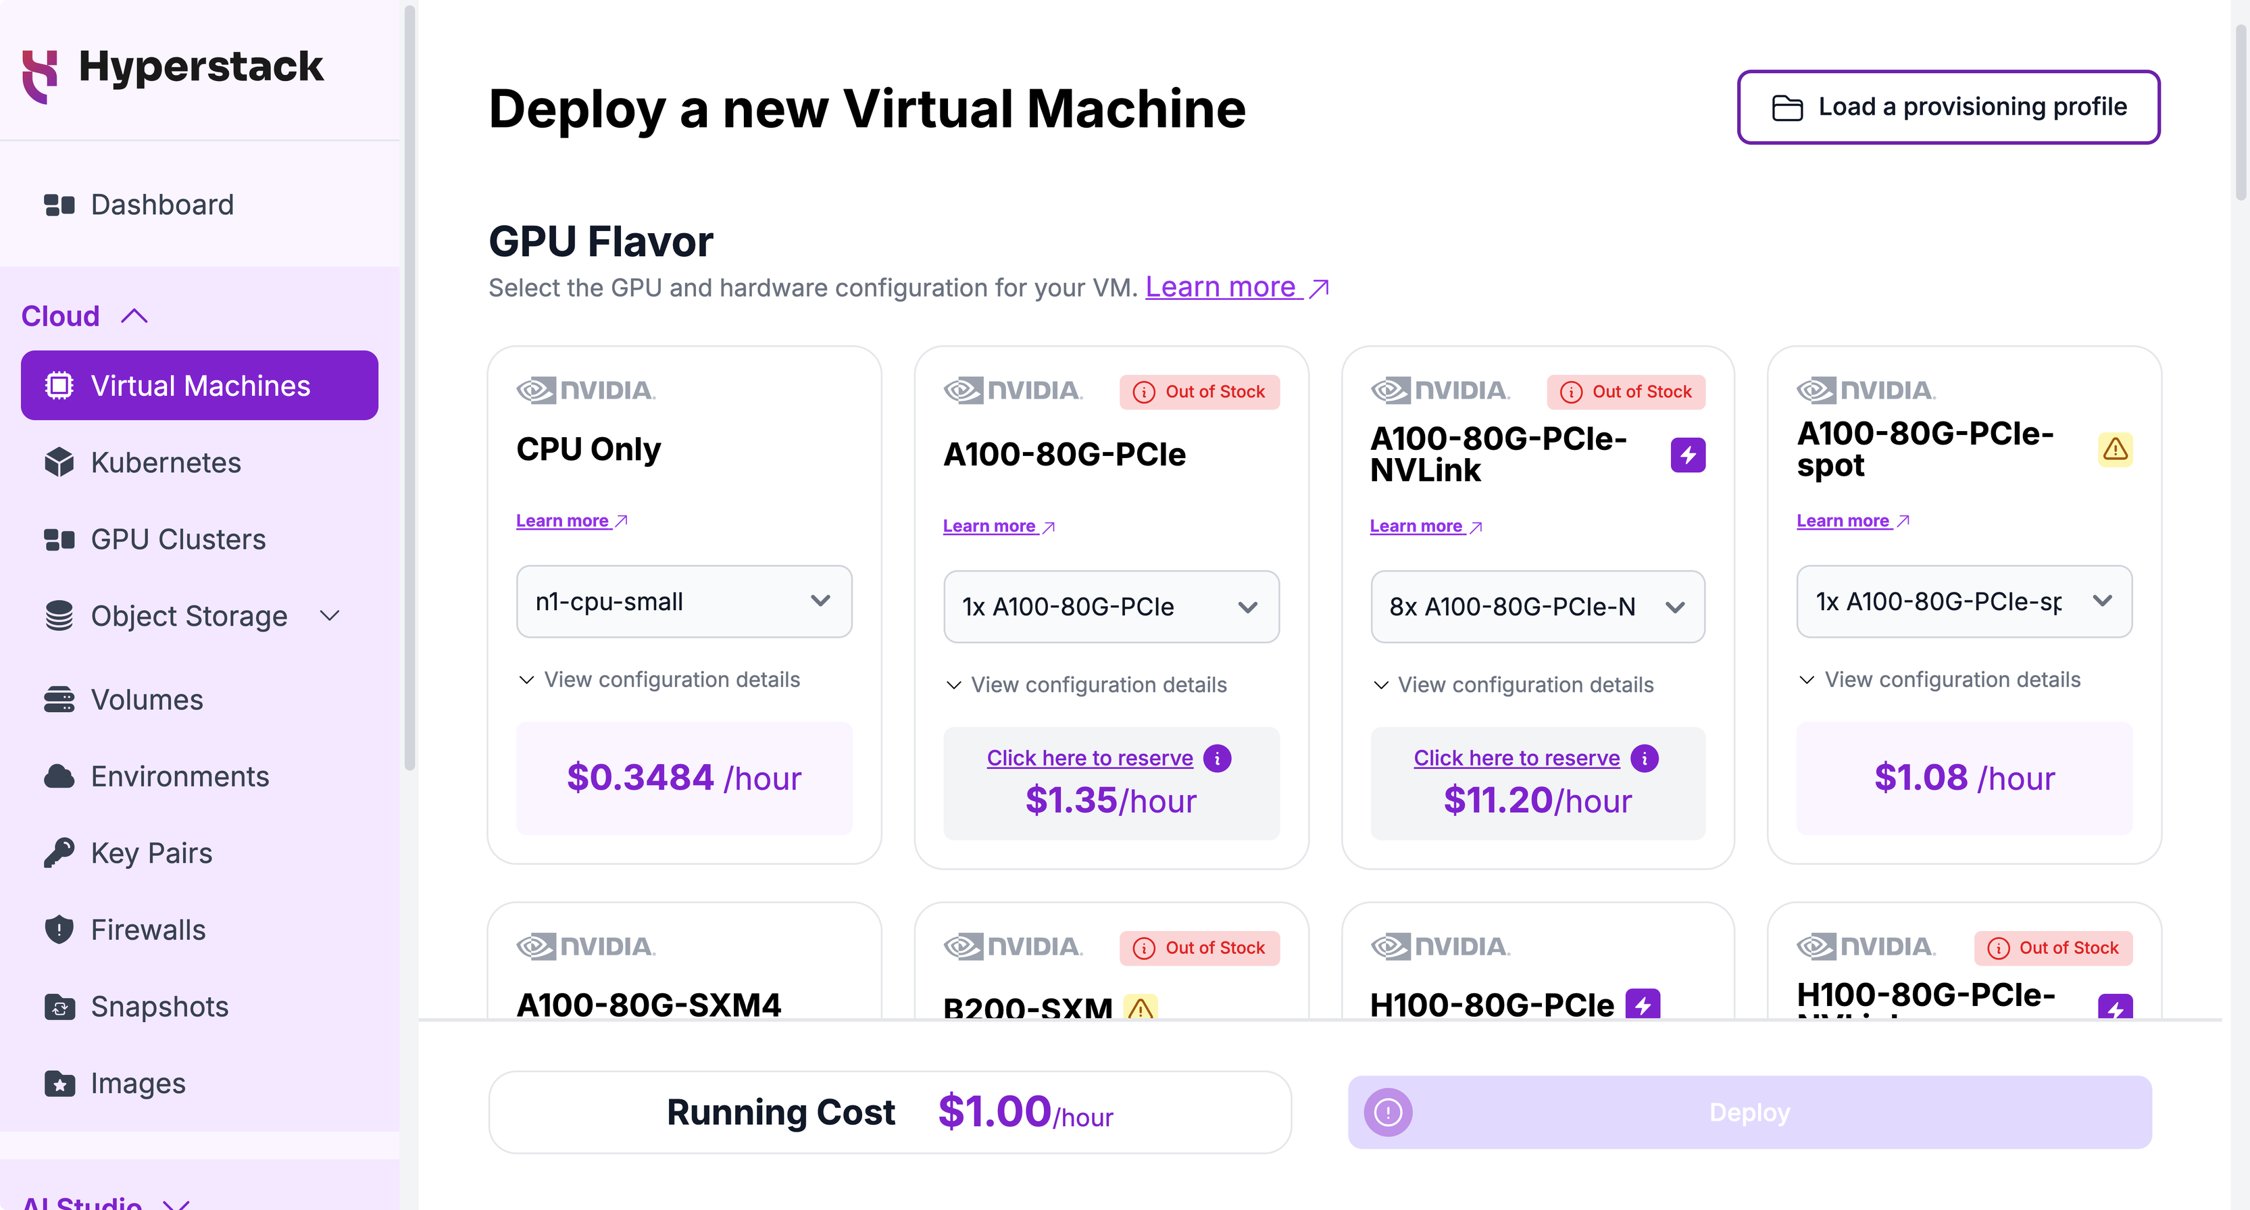Screen dimensions: 2250x1210
Task: Open n1-cpu-small flavor dropdown
Action: tap(684, 601)
